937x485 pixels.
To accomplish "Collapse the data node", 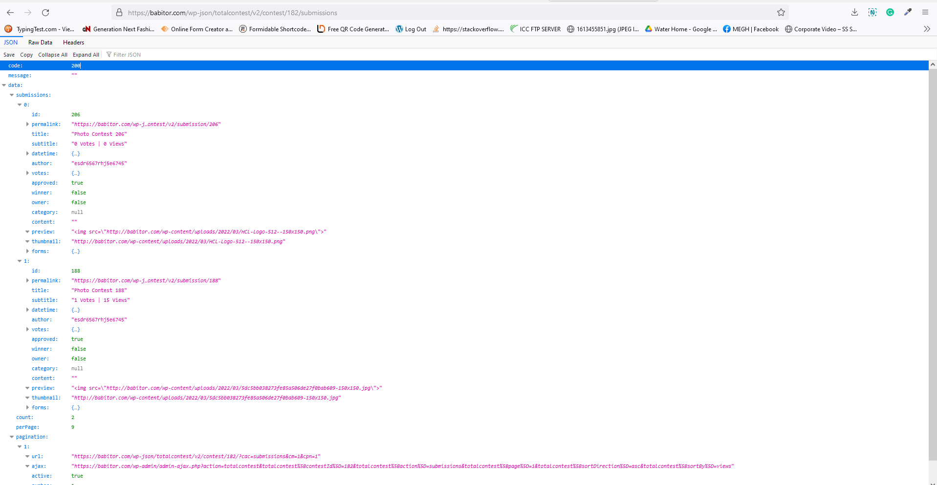I will click(4, 85).
